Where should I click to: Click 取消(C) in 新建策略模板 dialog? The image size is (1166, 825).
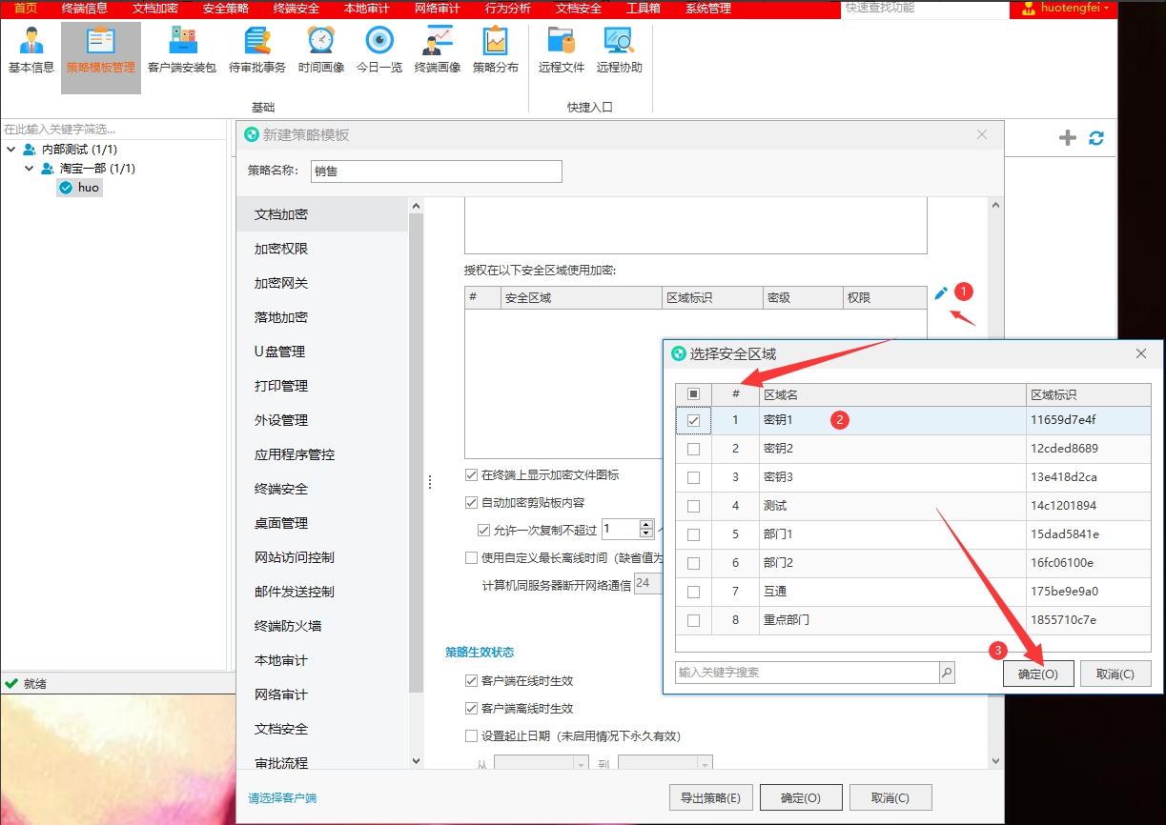tap(890, 797)
